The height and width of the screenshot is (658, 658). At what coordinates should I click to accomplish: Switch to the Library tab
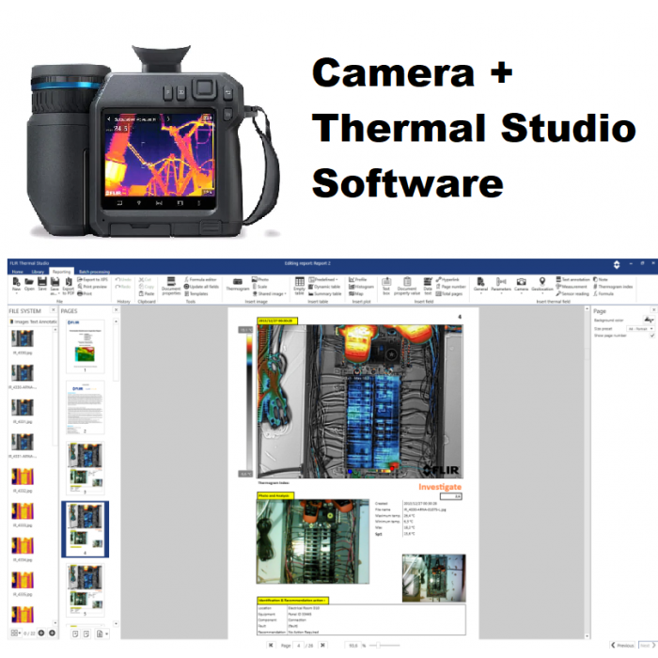38,272
